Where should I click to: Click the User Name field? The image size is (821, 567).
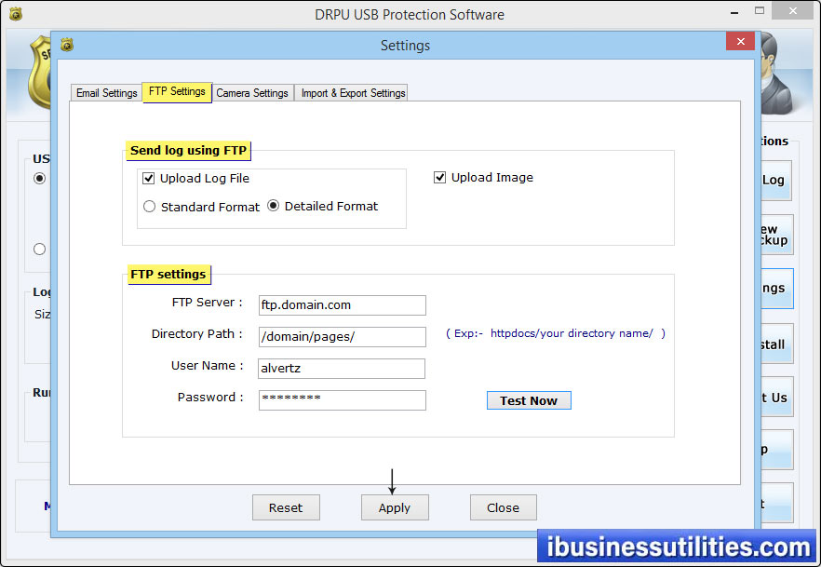pyautogui.click(x=342, y=369)
